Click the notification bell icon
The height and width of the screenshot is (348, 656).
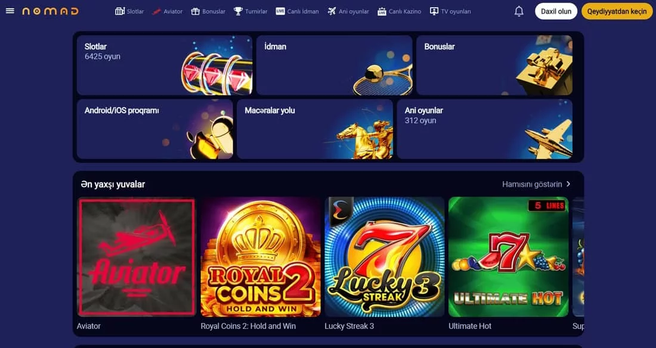[519, 11]
